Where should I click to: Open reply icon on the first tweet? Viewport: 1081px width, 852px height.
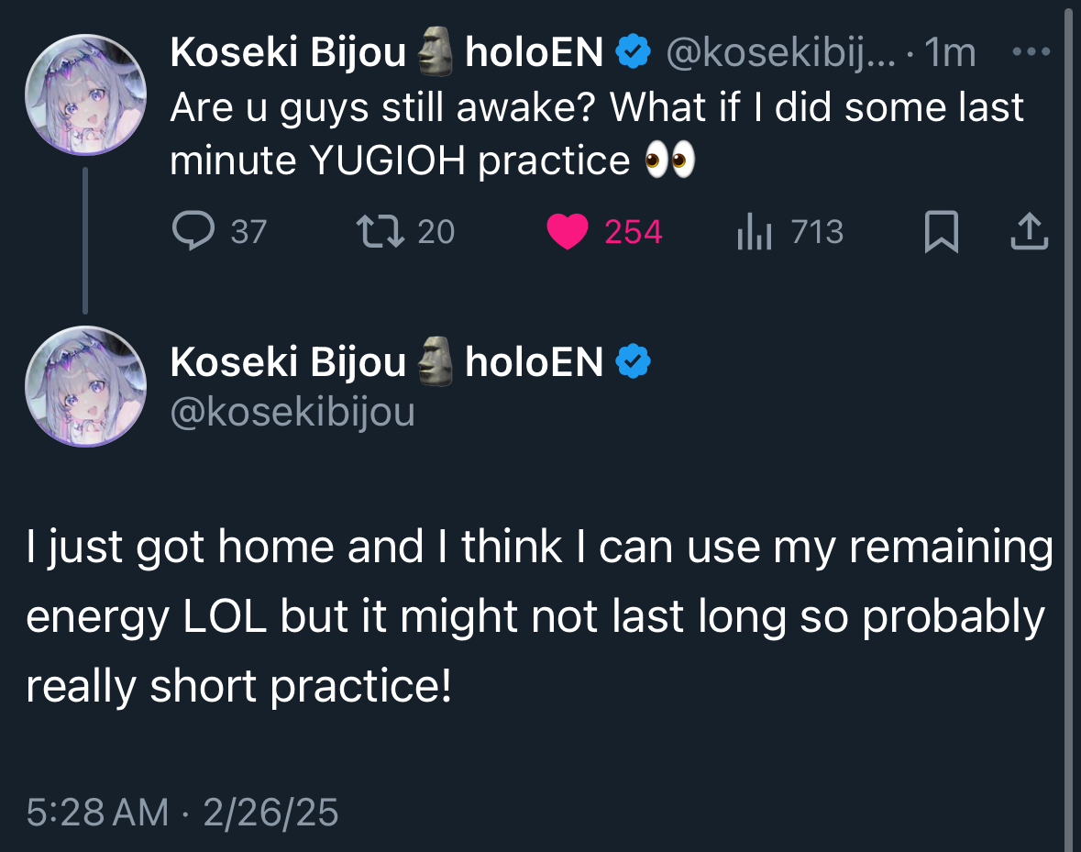[191, 231]
